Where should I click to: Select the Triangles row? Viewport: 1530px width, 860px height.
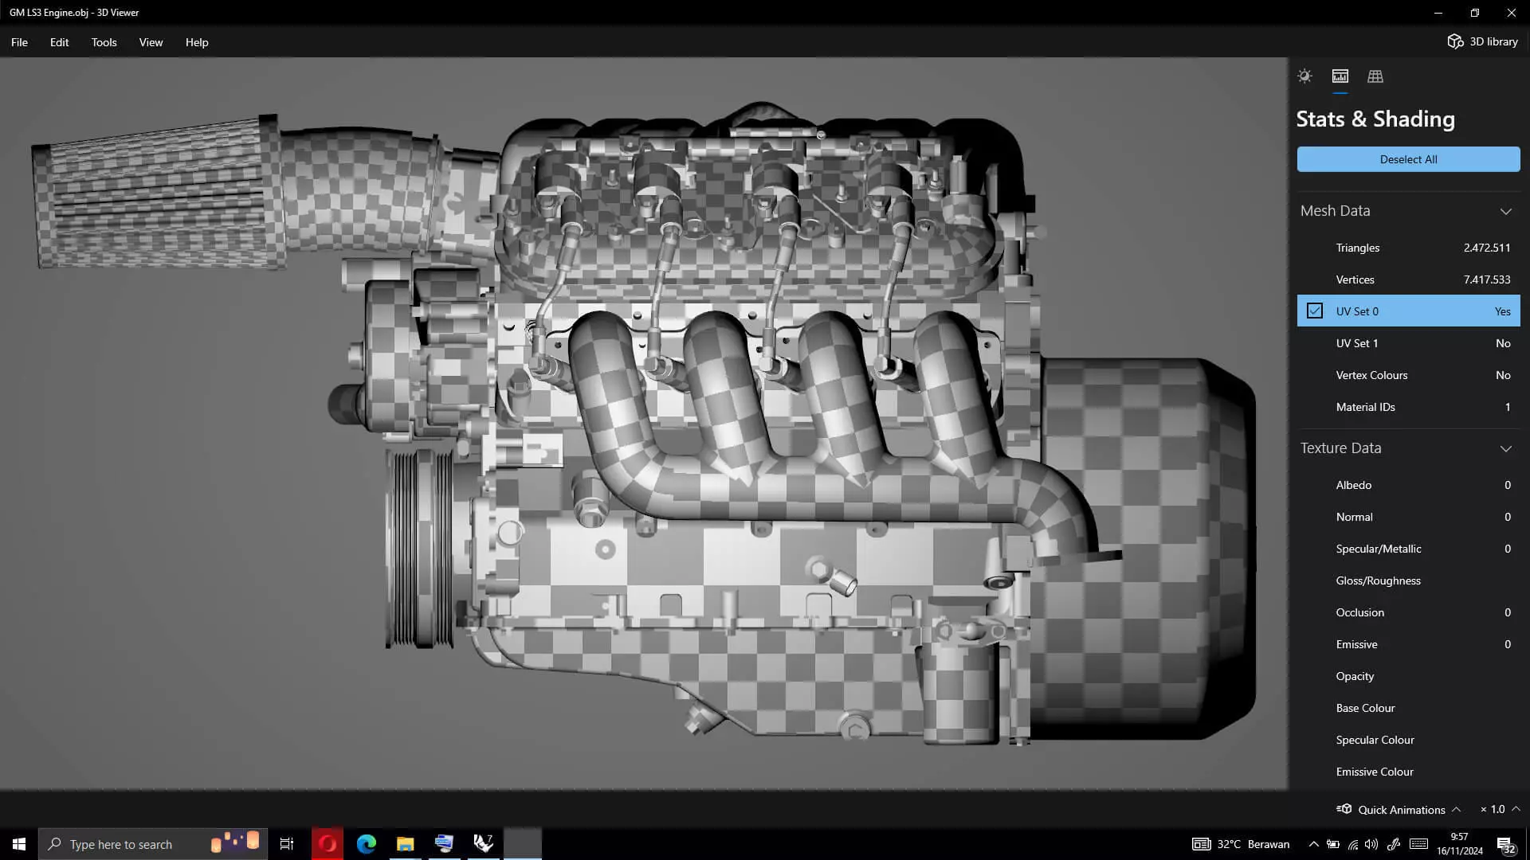1408,248
